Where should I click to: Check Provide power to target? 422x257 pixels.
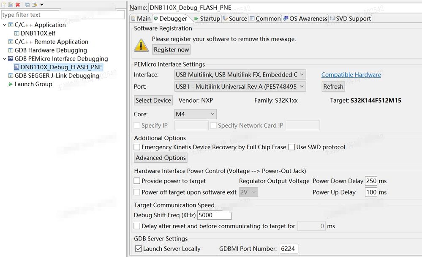(x=137, y=181)
